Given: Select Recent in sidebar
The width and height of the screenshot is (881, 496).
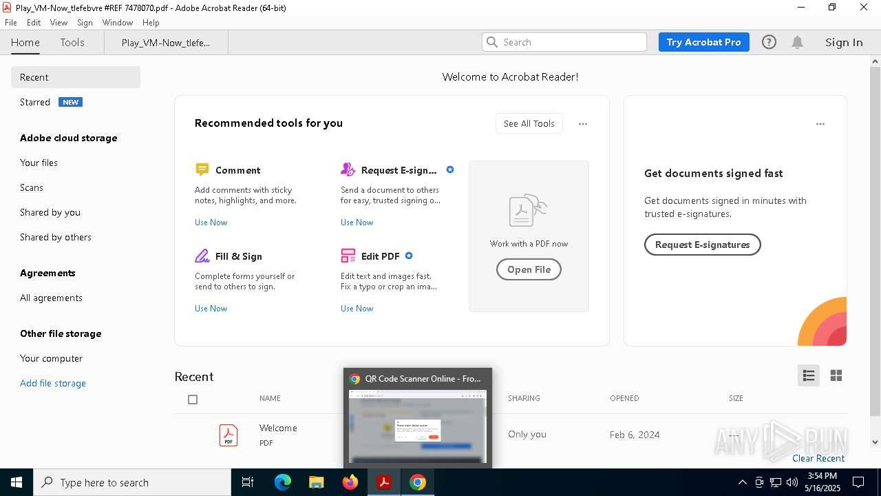Looking at the screenshot, I should 76,77.
